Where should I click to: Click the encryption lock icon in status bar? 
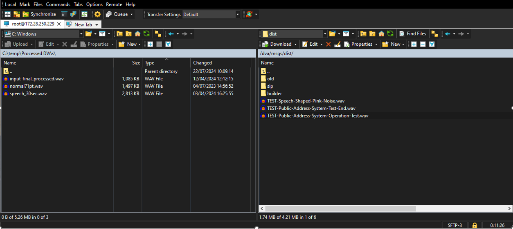pyautogui.click(x=475, y=225)
